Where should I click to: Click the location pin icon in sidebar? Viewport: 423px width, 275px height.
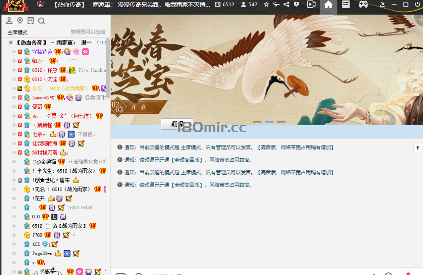coord(20,21)
